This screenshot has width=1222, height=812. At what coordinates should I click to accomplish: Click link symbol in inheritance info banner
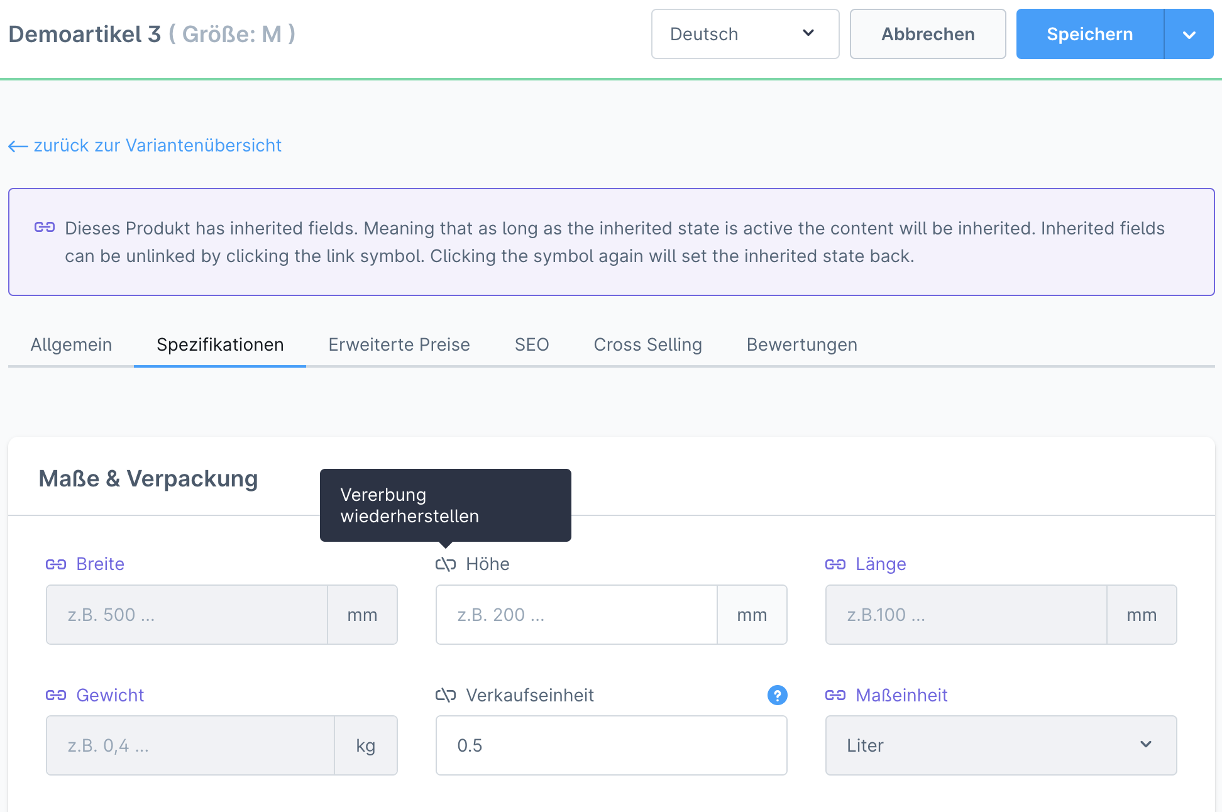point(45,227)
